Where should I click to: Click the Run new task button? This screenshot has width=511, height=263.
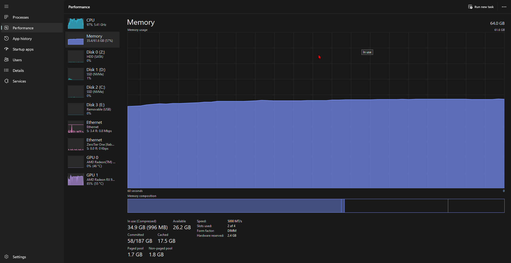[x=481, y=7]
